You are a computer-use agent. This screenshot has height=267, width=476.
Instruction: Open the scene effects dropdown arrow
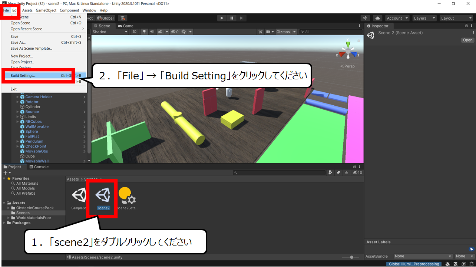(x=167, y=32)
